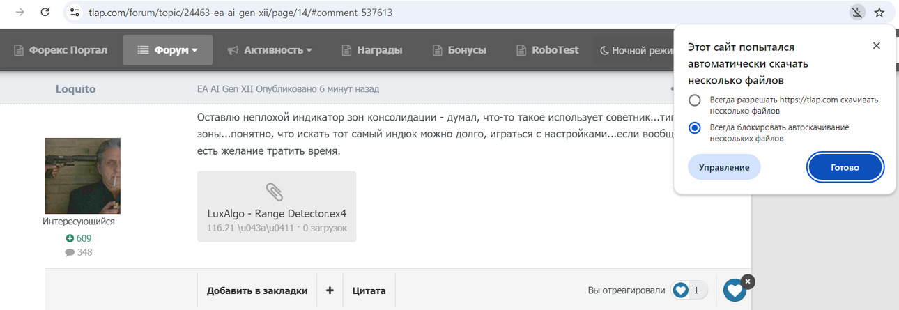Viewport: 899px width, 310px height.
Task: Open the Бонусы page
Action: [x=459, y=50]
